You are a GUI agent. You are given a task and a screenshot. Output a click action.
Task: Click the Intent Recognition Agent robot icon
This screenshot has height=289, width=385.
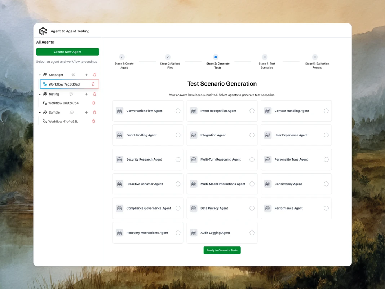click(x=194, y=111)
